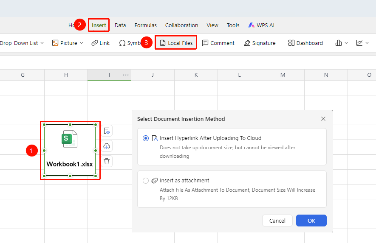Insert a line chart
Screen dimensions: 376x243
(359, 43)
